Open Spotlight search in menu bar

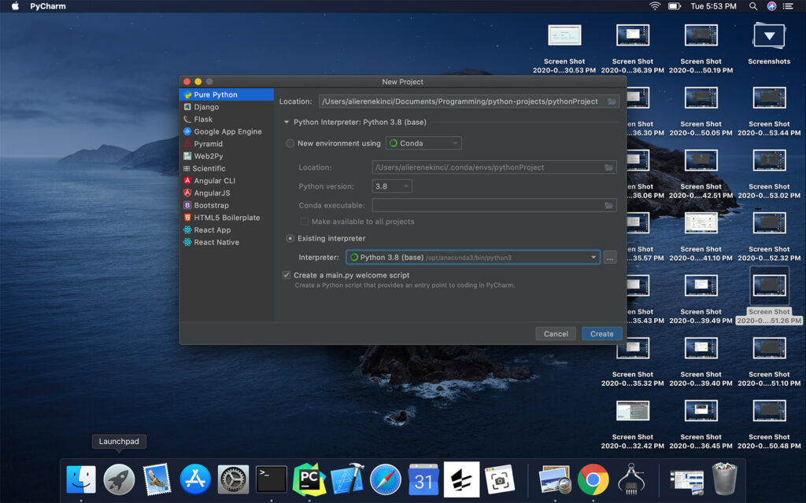coord(753,6)
